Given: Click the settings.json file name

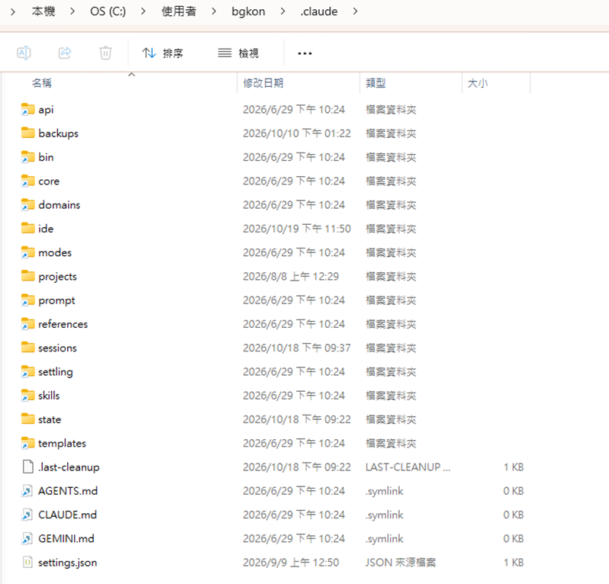Looking at the screenshot, I should pyautogui.click(x=68, y=563).
